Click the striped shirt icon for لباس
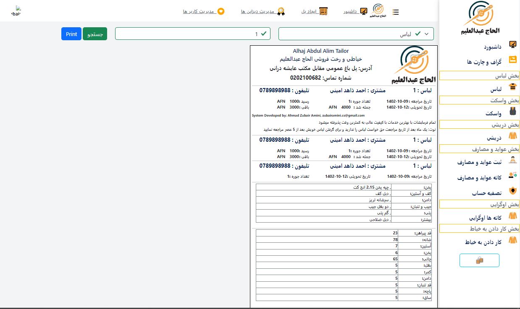 coord(512,87)
